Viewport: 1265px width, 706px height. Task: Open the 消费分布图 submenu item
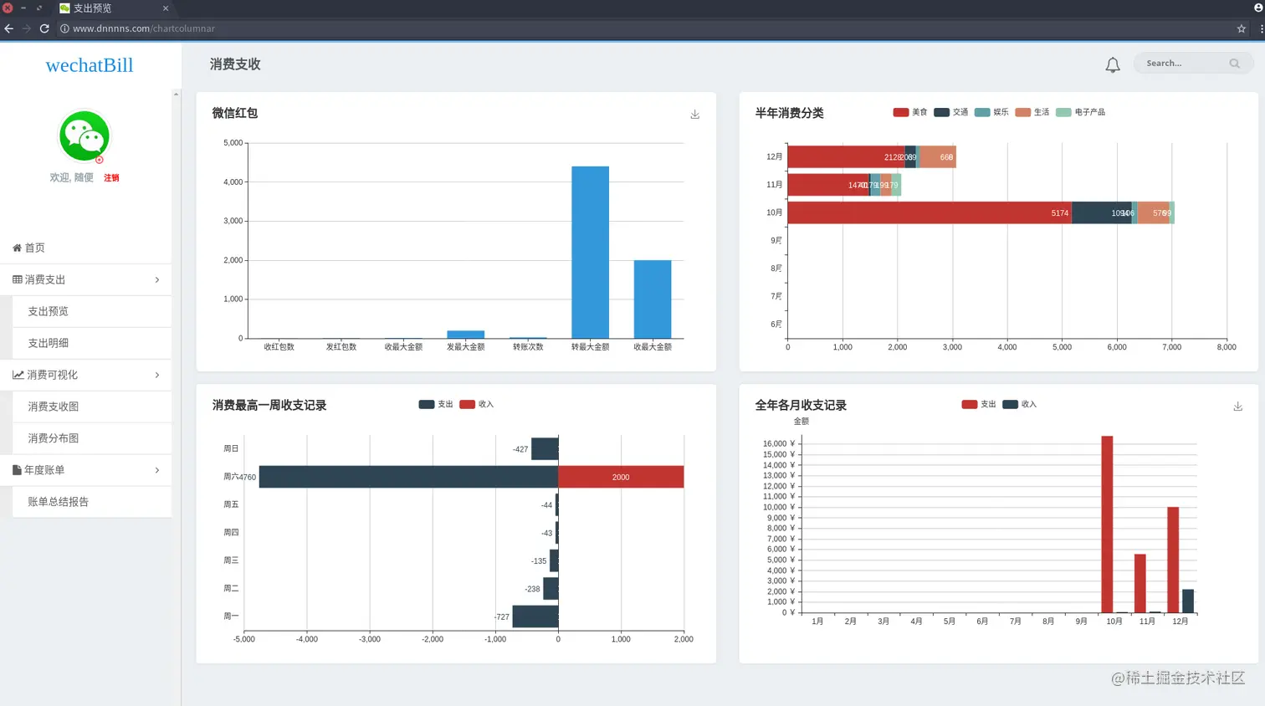[92, 438]
